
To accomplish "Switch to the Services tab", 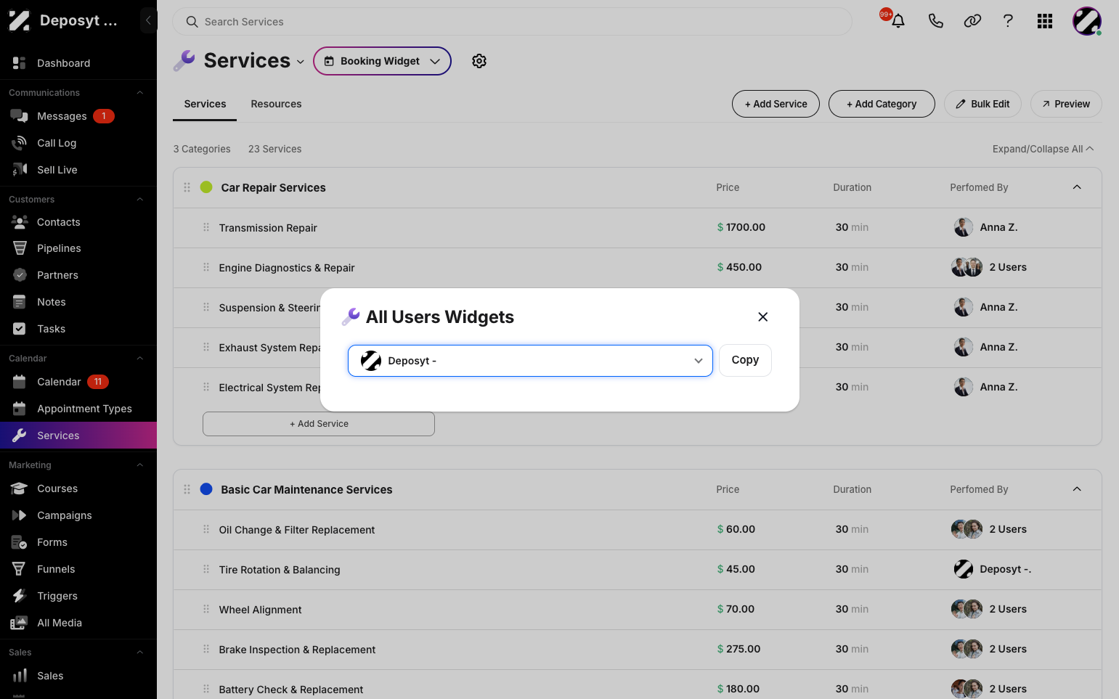I will pyautogui.click(x=205, y=105).
